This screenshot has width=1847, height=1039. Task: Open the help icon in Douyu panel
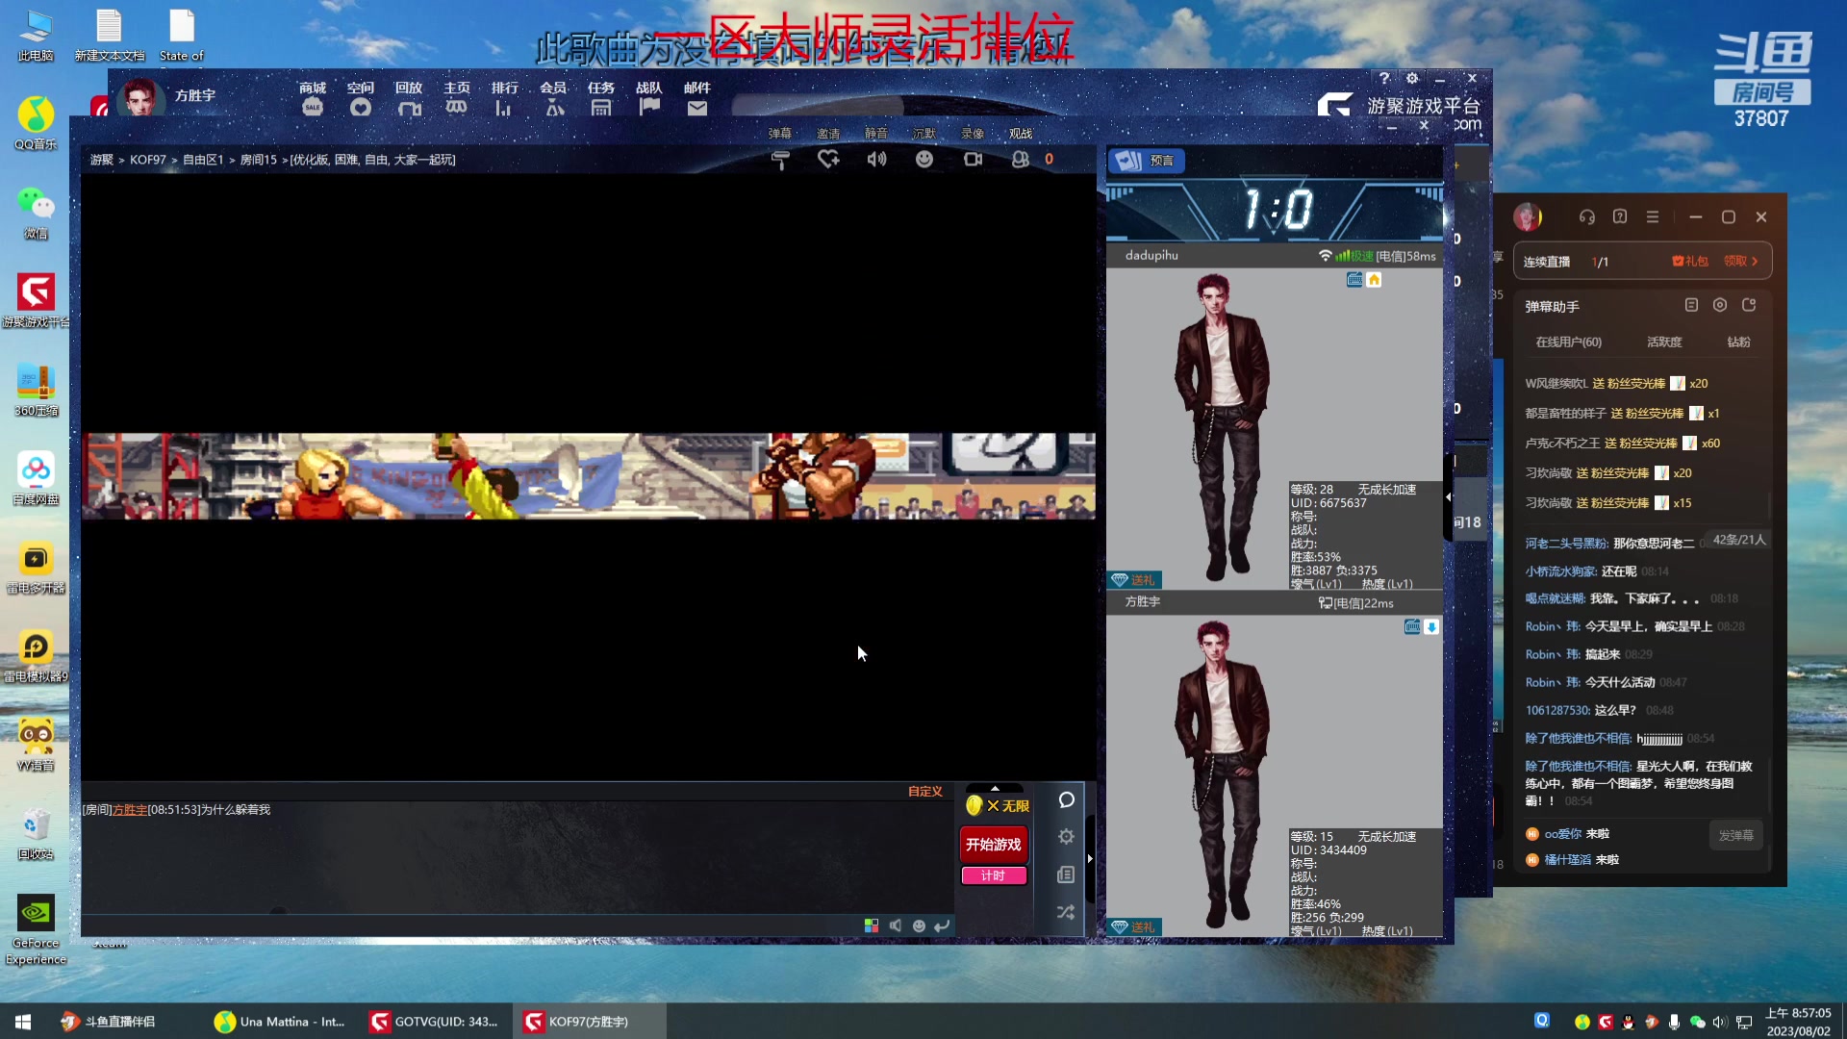[x=1620, y=217]
